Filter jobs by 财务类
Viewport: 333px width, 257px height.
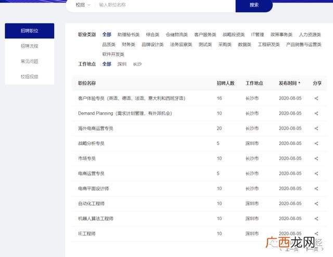pyautogui.click(x=129, y=45)
